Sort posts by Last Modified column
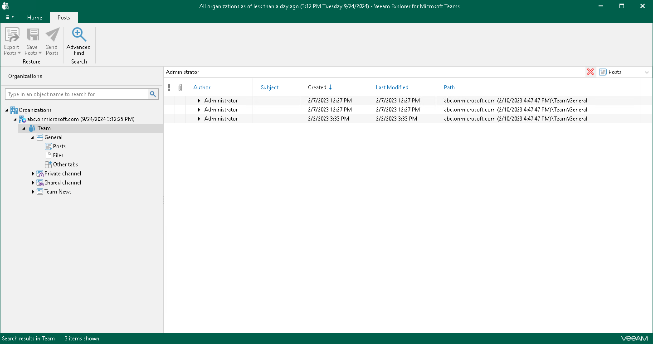Viewport: 653px width, 344px height. click(x=392, y=87)
